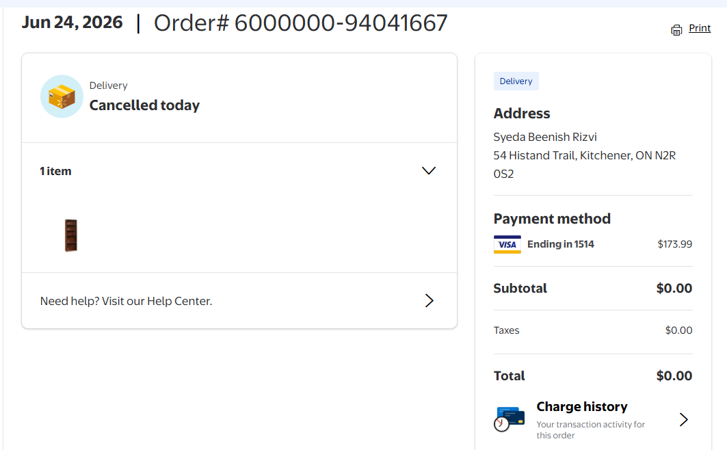The width and height of the screenshot is (727, 450).
Task: Open the Charge history heading
Action: pyautogui.click(x=582, y=406)
